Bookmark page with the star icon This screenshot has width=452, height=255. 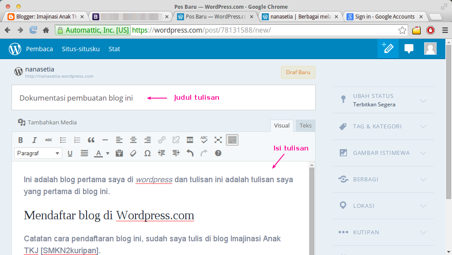click(402, 30)
